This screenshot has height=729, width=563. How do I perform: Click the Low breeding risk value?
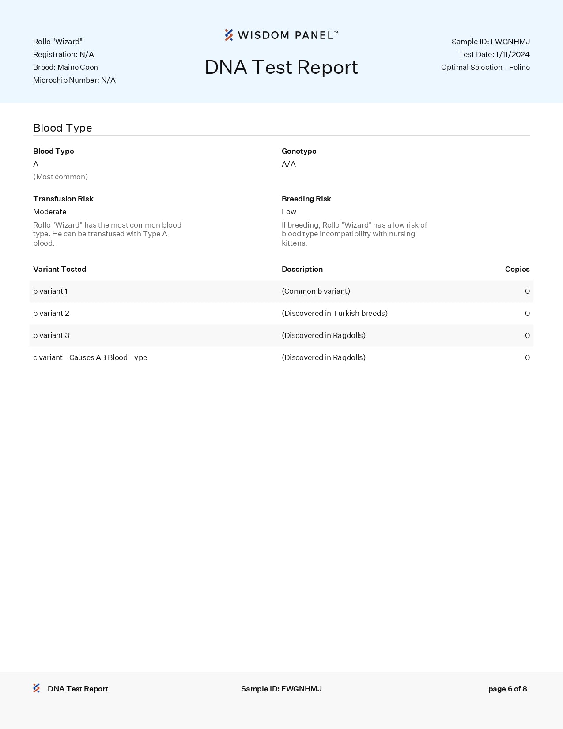coord(289,212)
